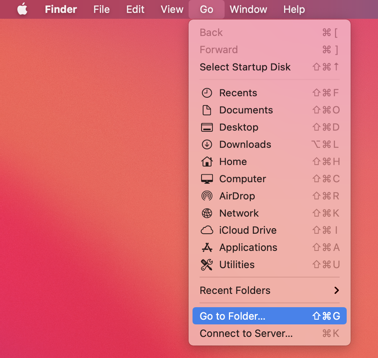This screenshot has height=358, width=378.
Task: Click the Desktop label
Action: [239, 127]
